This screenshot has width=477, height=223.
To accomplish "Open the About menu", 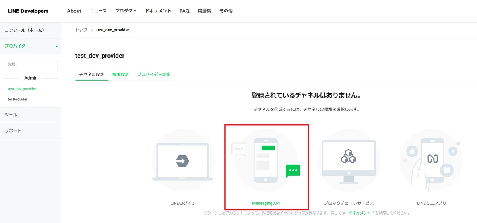I will (x=74, y=11).
